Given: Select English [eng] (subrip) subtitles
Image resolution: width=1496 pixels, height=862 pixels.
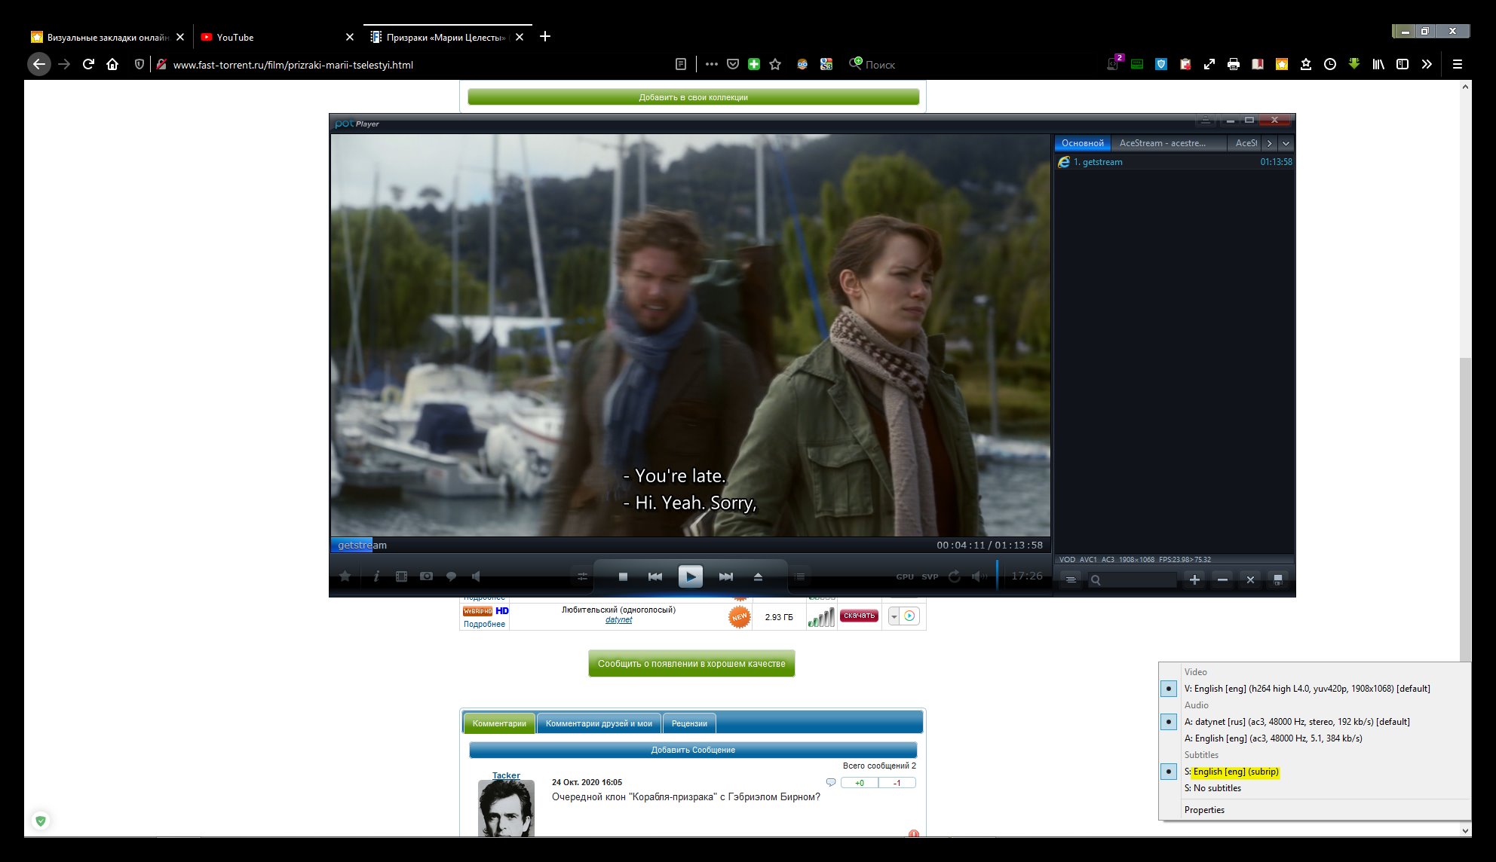Looking at the screenshot, I should 1314,772.
